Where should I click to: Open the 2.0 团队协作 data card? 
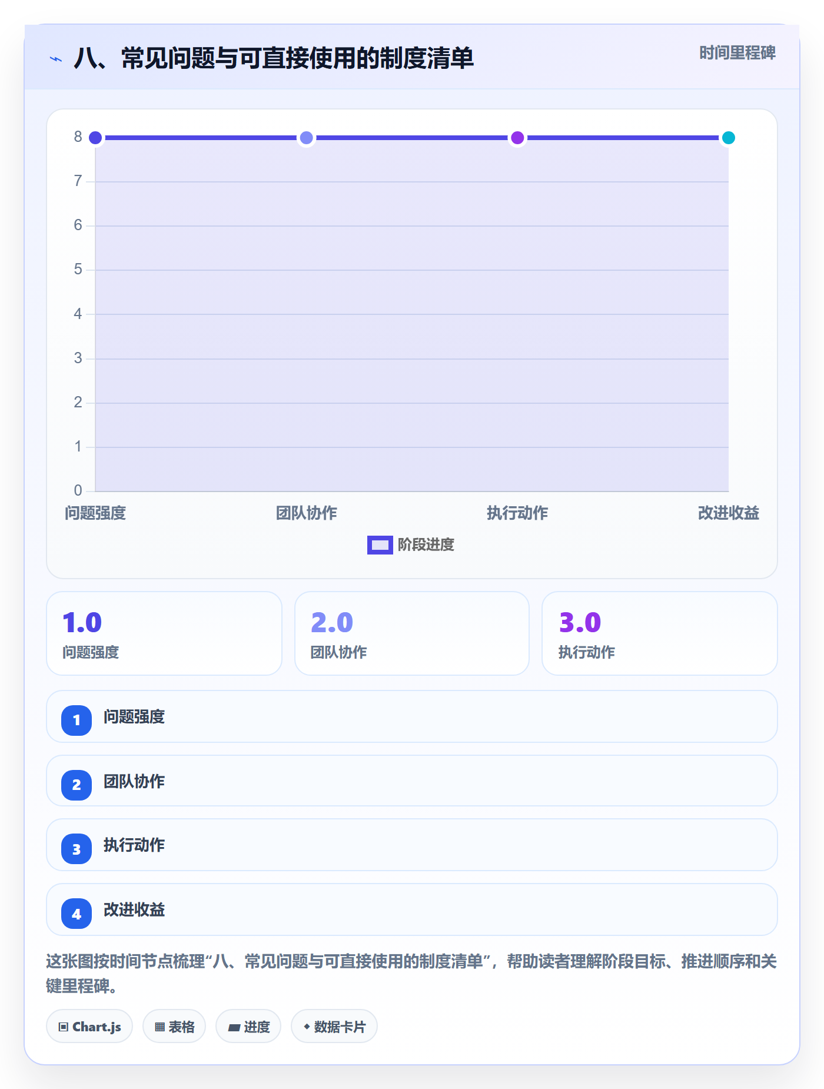(x=412, y=633)
